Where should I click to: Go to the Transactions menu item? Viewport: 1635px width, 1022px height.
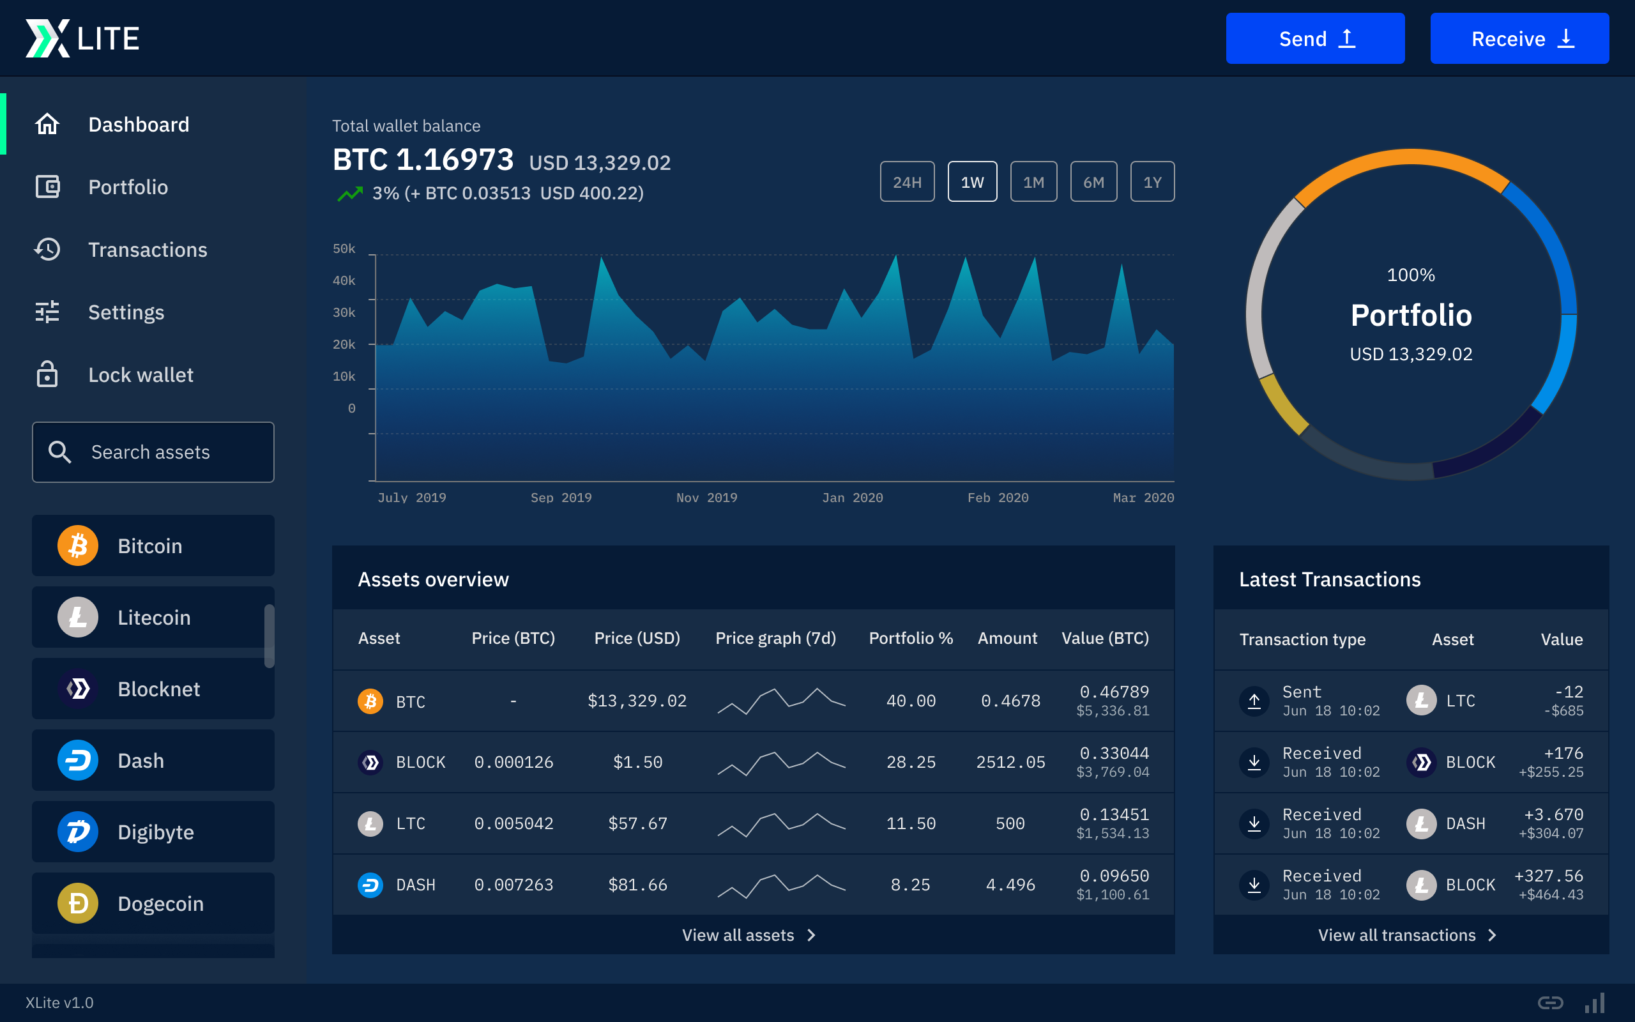[x=148, y=249]
